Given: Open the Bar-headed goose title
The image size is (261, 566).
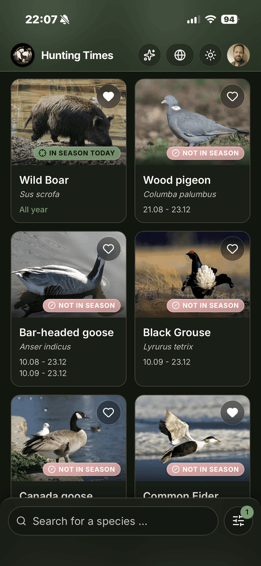Looking at the screenshot, I should [x=66, y=333].
